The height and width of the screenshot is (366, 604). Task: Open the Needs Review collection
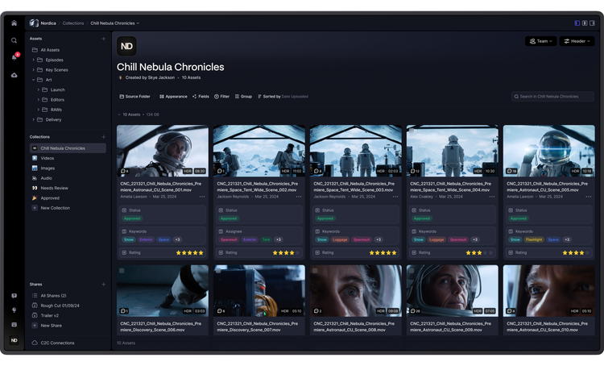(x=54, y=188)
